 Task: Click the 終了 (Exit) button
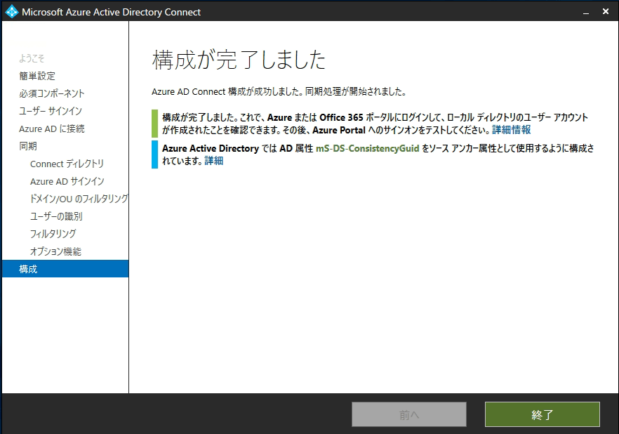pyautogui.click(x=542, y=414)
